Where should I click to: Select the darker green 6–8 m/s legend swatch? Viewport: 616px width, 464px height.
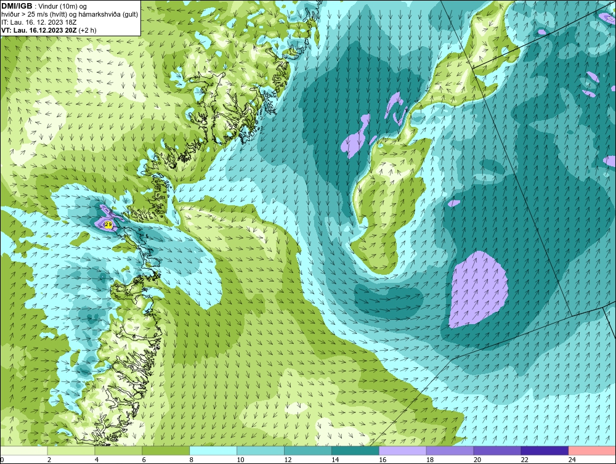click(x=166, y=450)
